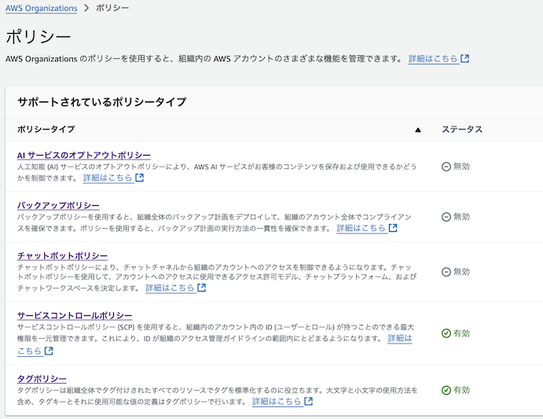Click the 無効 status text in backup policy row

point(461,217)
